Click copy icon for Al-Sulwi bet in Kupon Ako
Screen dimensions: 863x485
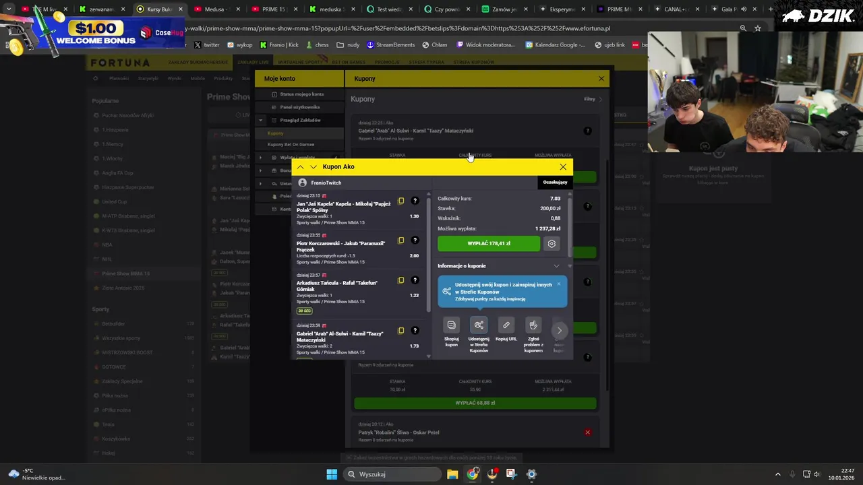click(x=401, y=331)
